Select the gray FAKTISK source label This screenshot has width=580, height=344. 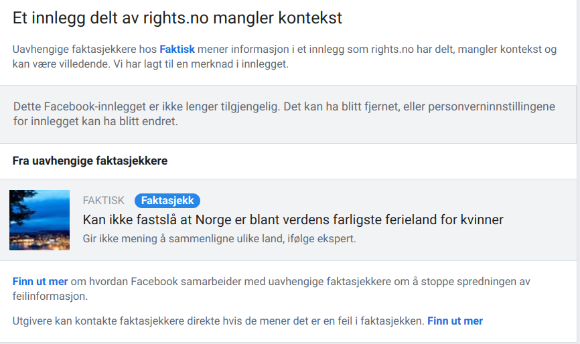[x=104, y=201]
